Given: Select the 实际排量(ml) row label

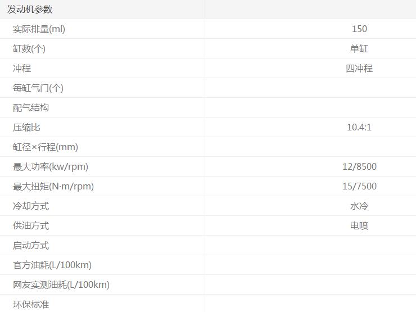Looking at the screenshot, I should pos(39,29).
